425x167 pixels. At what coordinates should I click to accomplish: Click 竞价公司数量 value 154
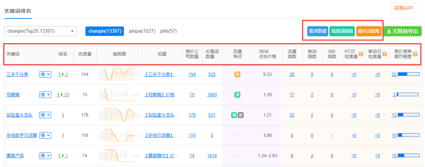point(192,74)
